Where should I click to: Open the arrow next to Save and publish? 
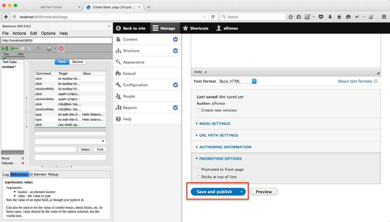coord(242,192)
